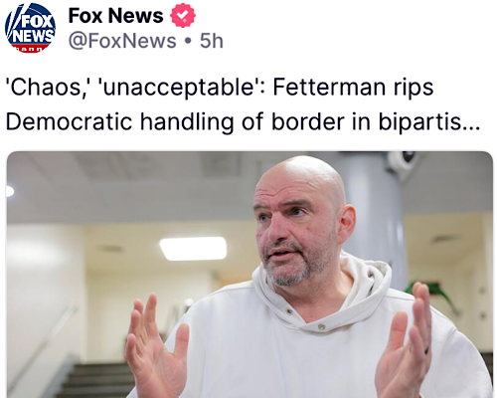Select the word 'unacceptable' in the headline
The image size is (497, 398).
[x=178, y=88]
